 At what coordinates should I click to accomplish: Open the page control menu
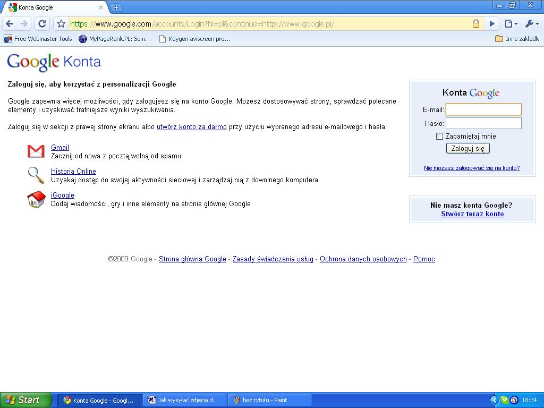coord(511,23)
